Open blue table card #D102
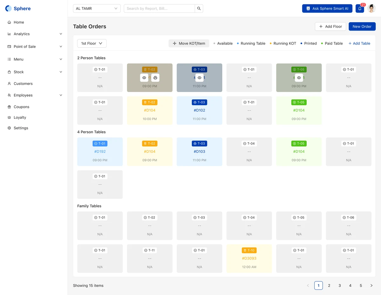This screenshot has height=295, width=381. tap(199, 110)
